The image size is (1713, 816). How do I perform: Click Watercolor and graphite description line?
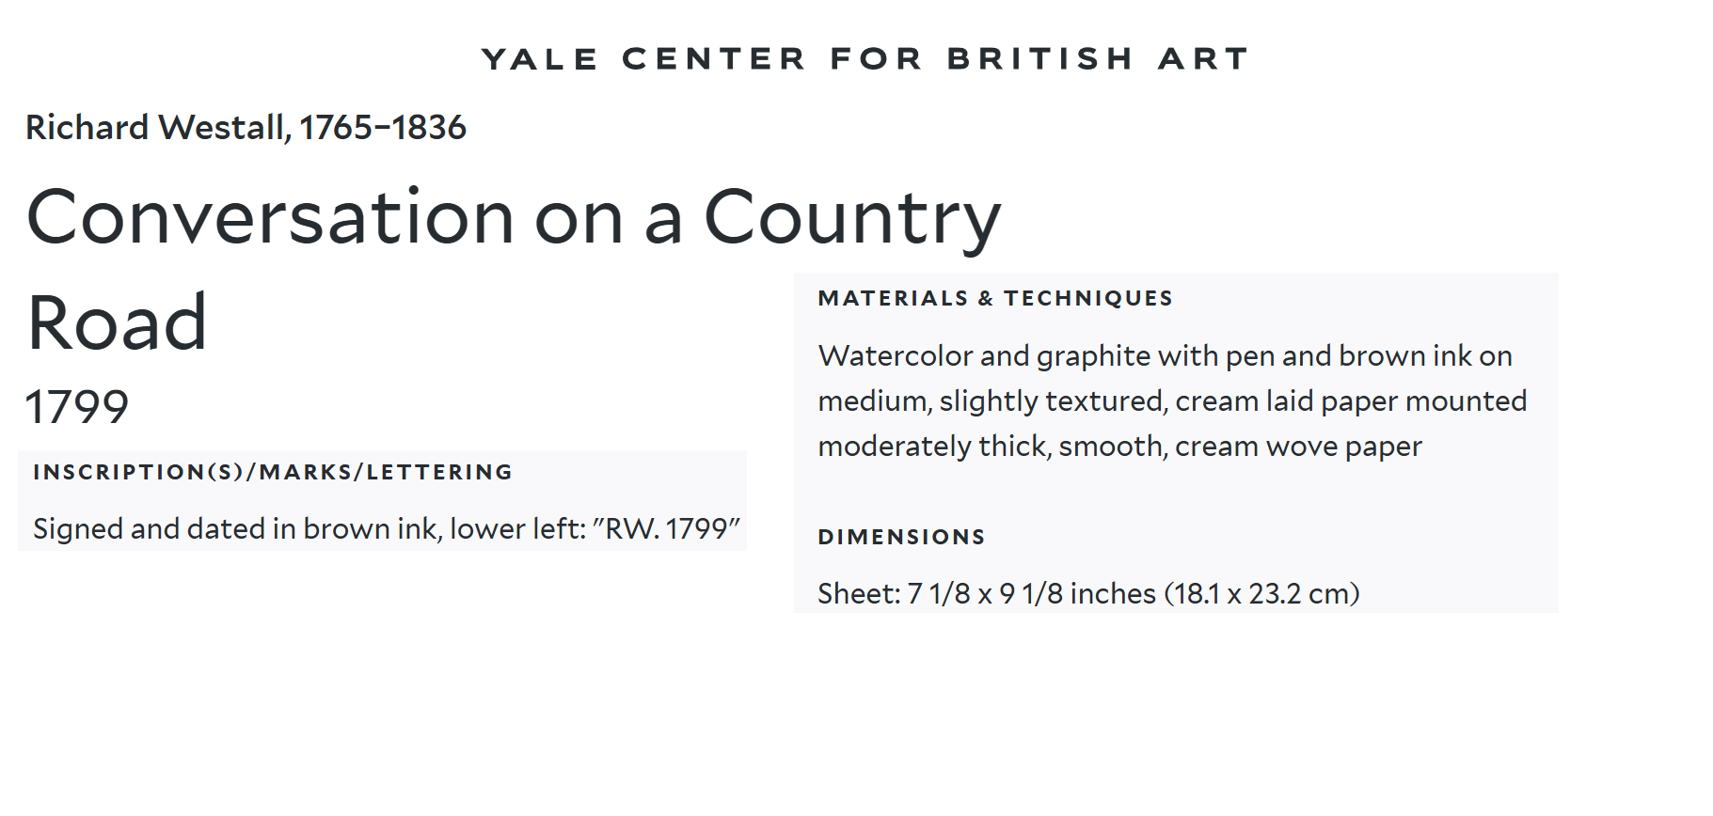(x=1165, y=355)
